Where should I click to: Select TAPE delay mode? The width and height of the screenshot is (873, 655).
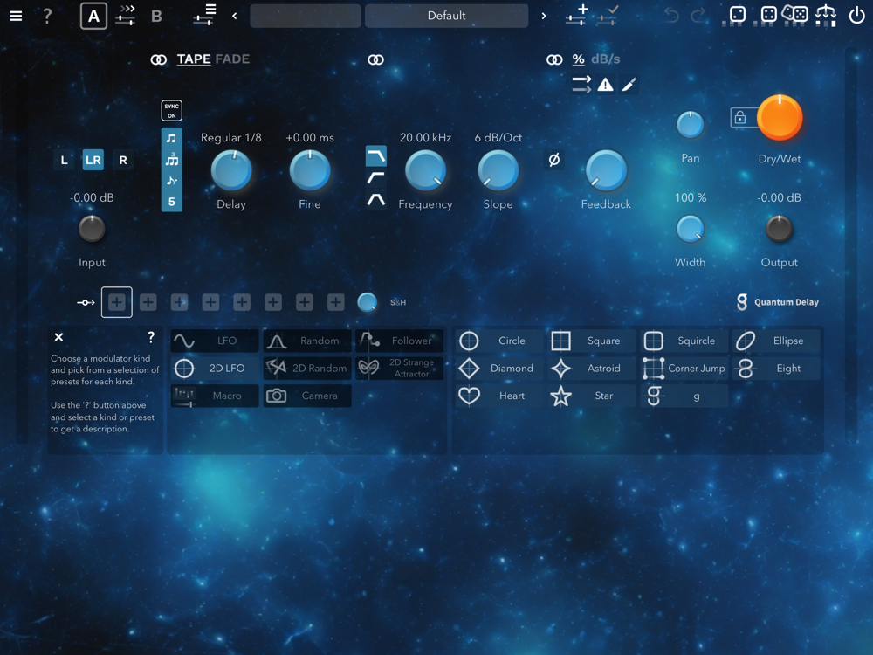click(x=194, y=59)
